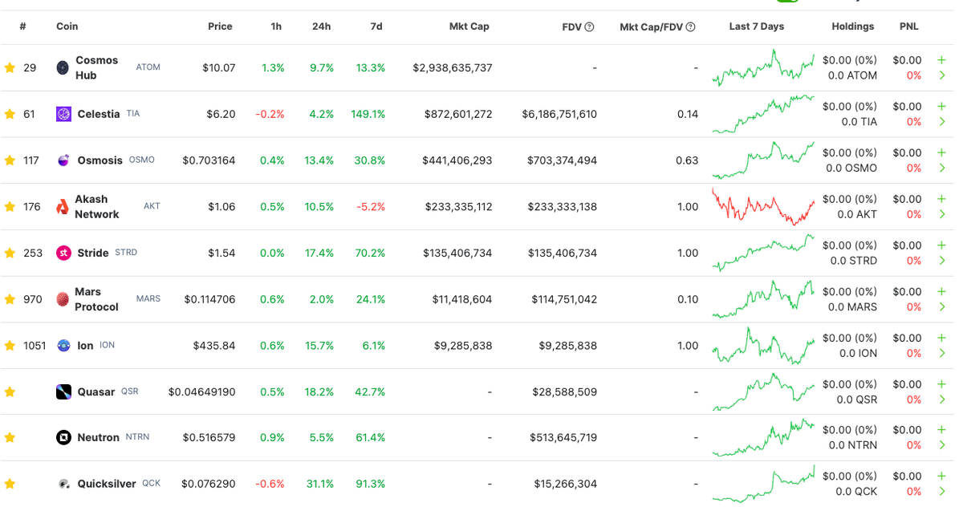This screenshot has height=515, width=963.
Task: Open the Quicksilver coin link
Action: pyautogui.click(x=107, y=485)
